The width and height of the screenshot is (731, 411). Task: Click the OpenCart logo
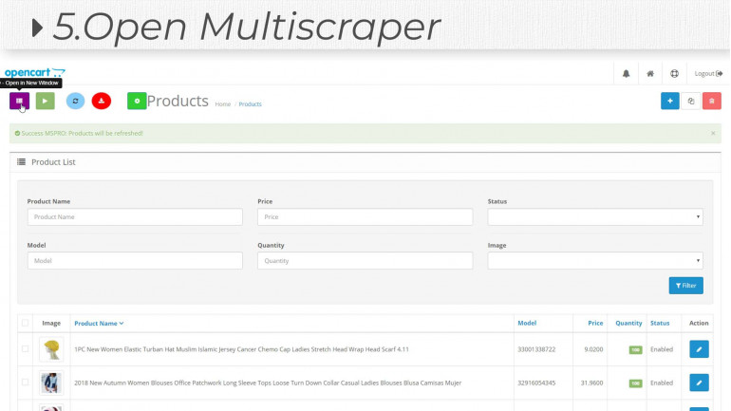(35, 72)
